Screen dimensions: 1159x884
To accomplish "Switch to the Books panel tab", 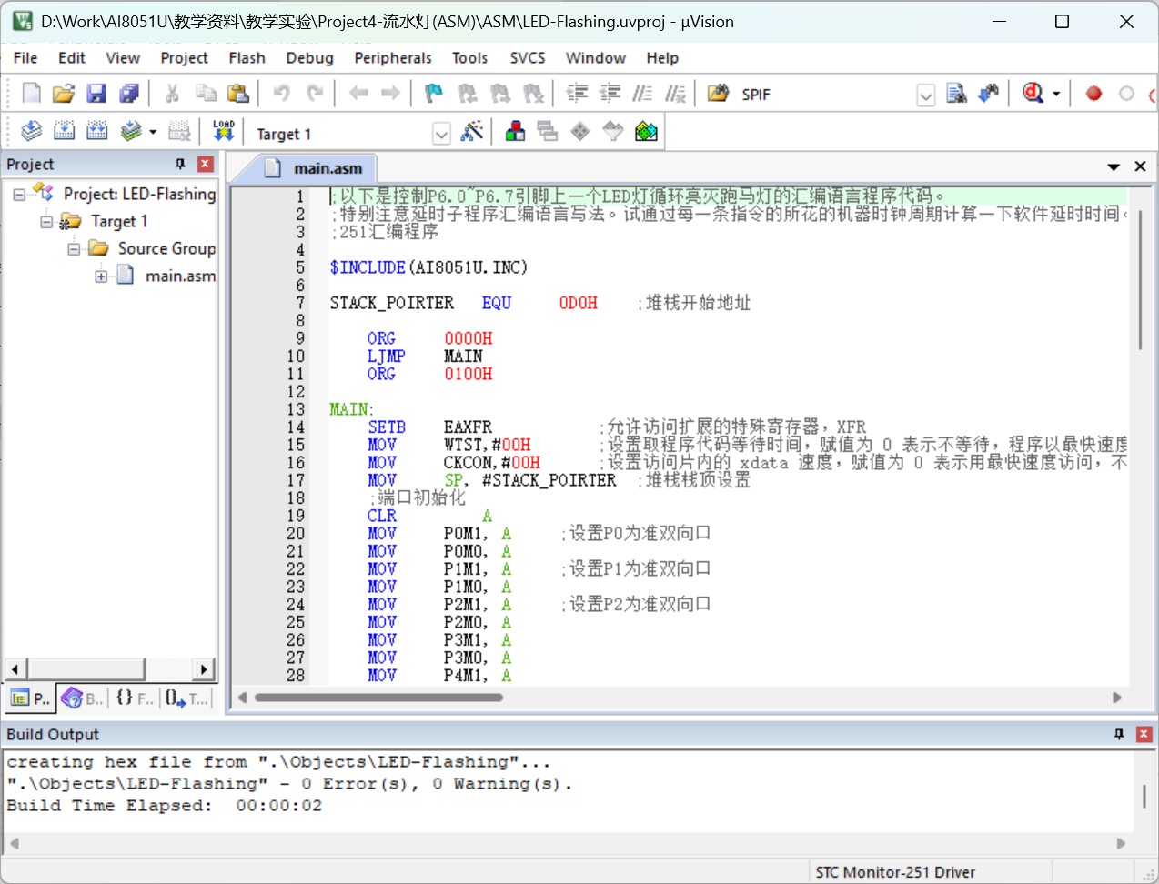I will point(82,698).
